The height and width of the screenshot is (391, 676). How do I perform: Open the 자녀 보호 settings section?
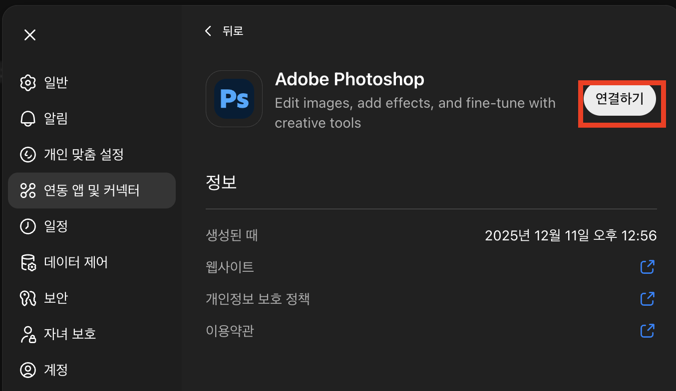[92, 334]
